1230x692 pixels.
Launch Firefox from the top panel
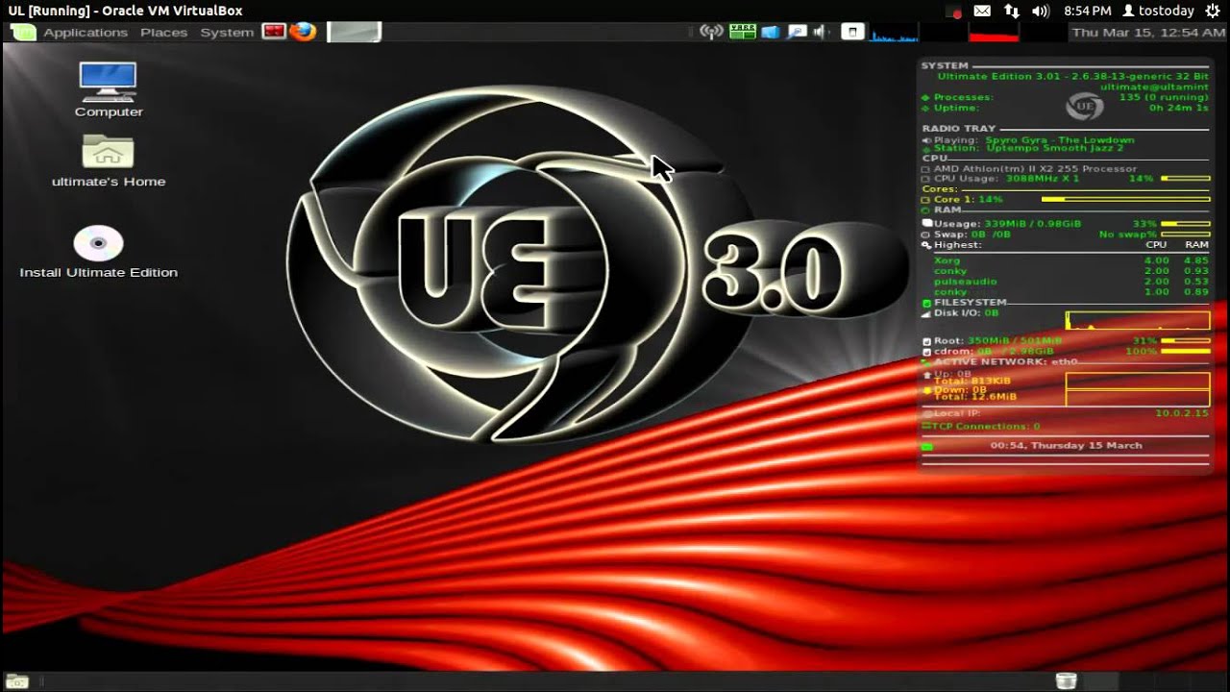(304, 32)
